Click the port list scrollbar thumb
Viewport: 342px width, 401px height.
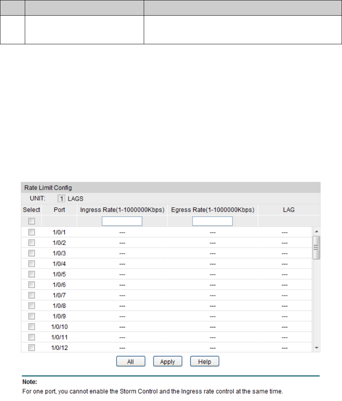[x=316, y=248]
